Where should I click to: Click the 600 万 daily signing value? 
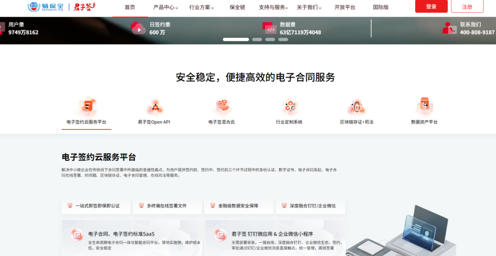point(157,32)
